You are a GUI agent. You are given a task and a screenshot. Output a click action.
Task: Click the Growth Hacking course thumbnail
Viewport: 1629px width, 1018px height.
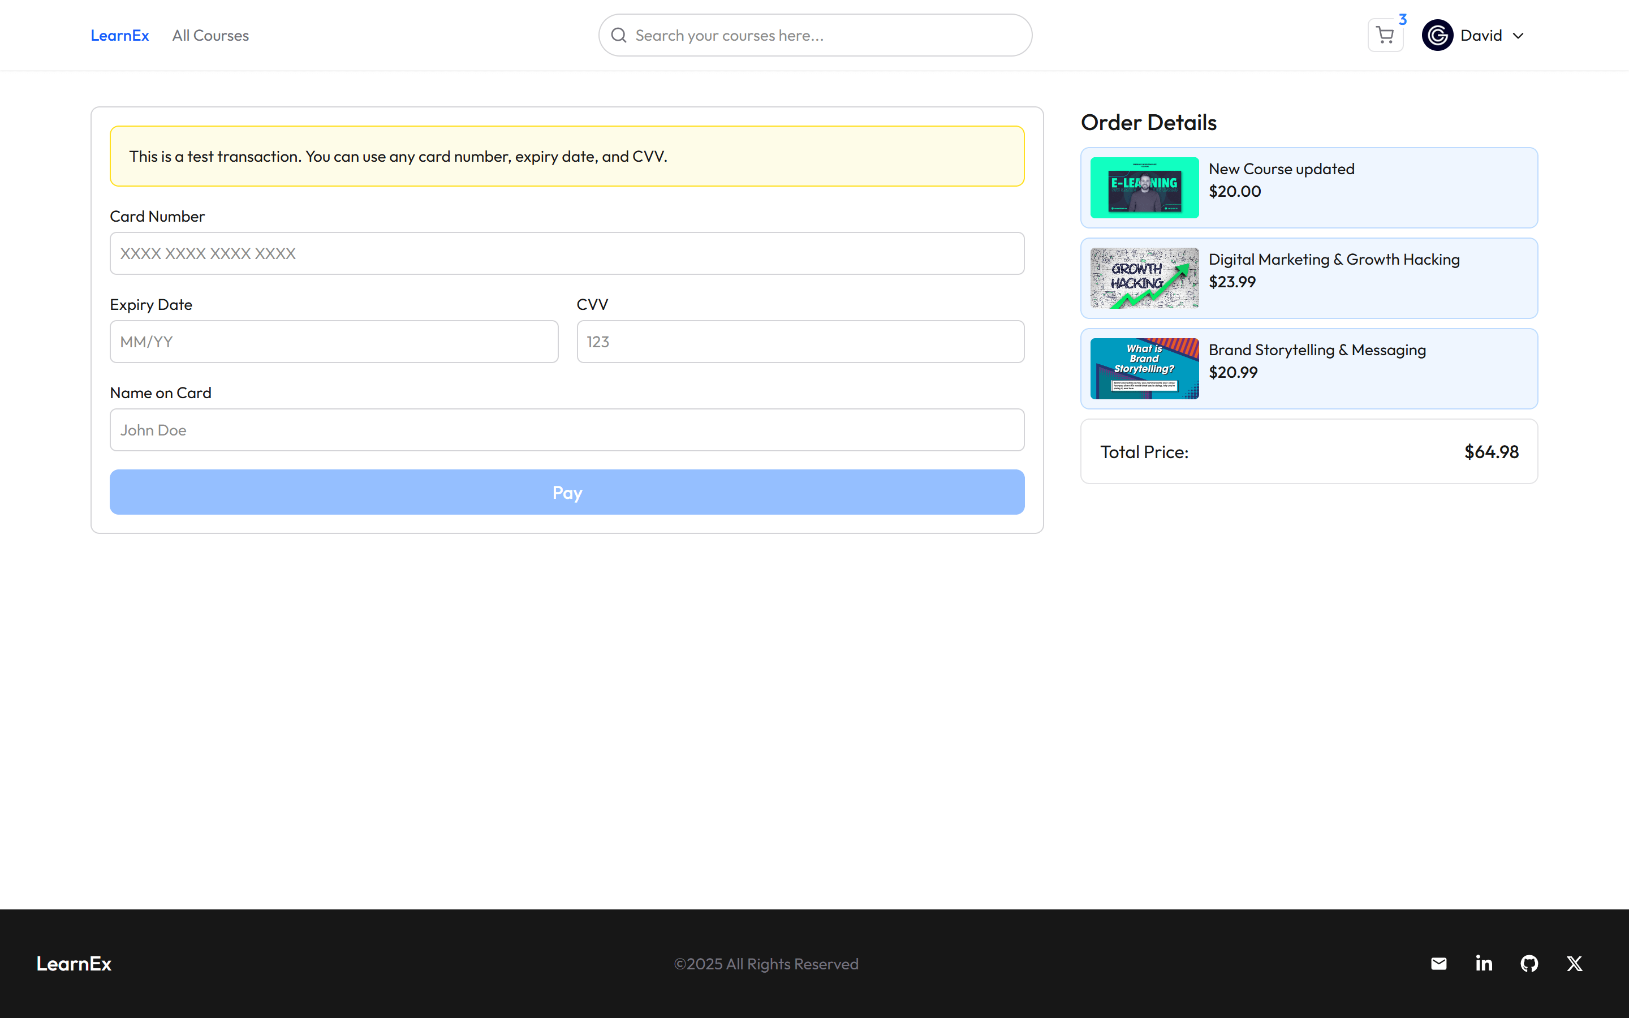(x=1144, y=278)
